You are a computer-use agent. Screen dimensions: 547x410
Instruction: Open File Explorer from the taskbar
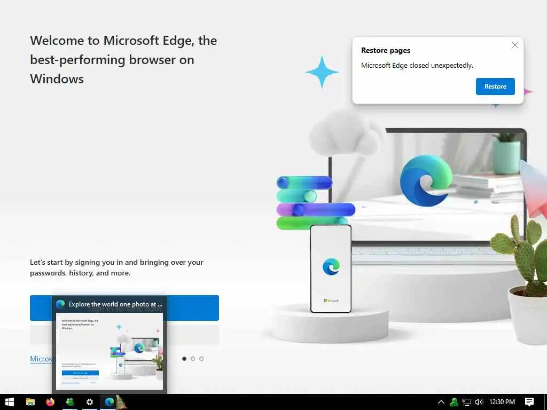click(x=30, y=402)
